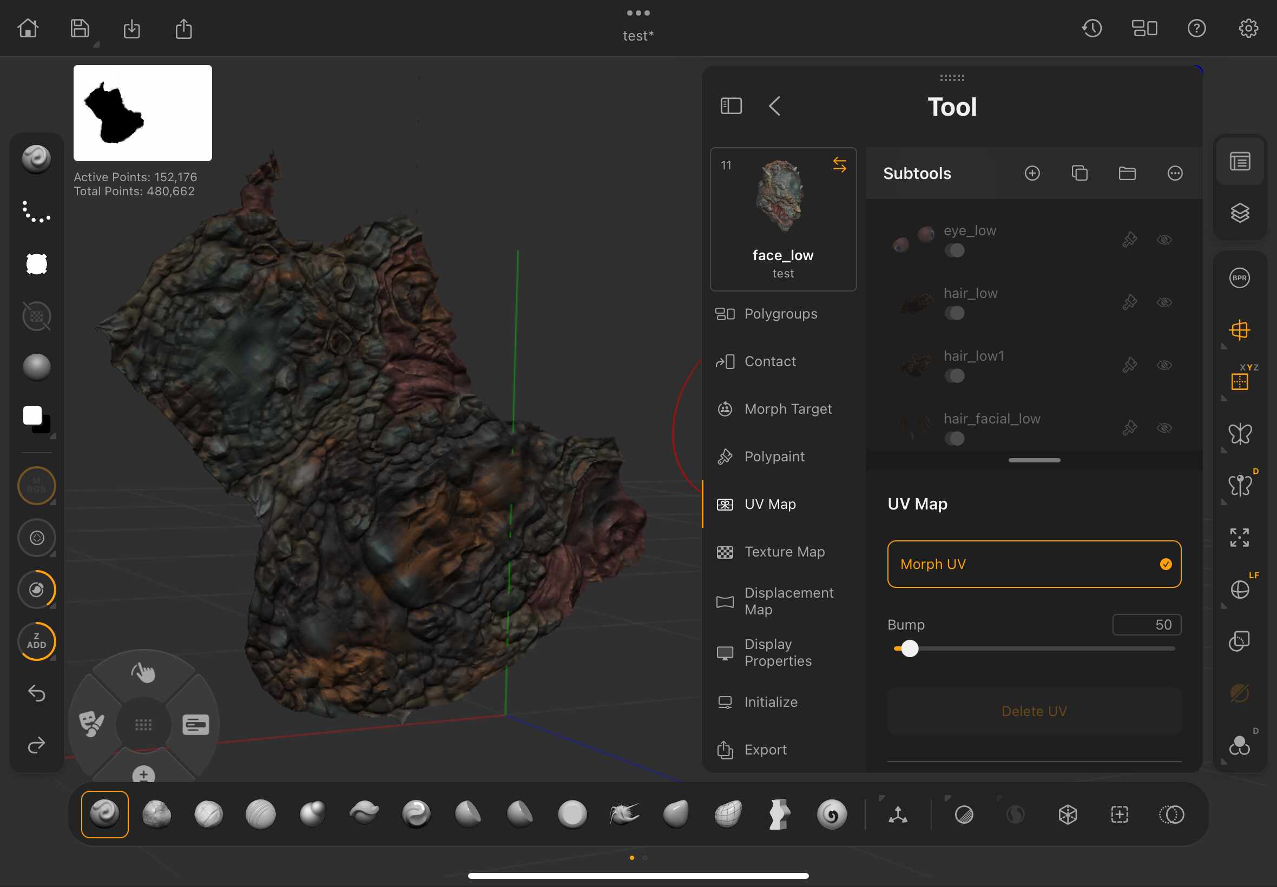This screenshot has height=887, width=1277.
Task: Duplicate subtool using copy icon
Action: click(x=1079, y=174)
